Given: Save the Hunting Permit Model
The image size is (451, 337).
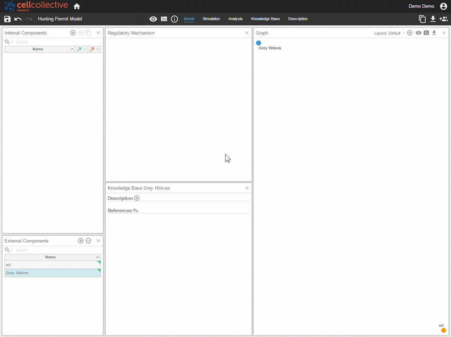Looking at the screenshot, I should point(7,19).
